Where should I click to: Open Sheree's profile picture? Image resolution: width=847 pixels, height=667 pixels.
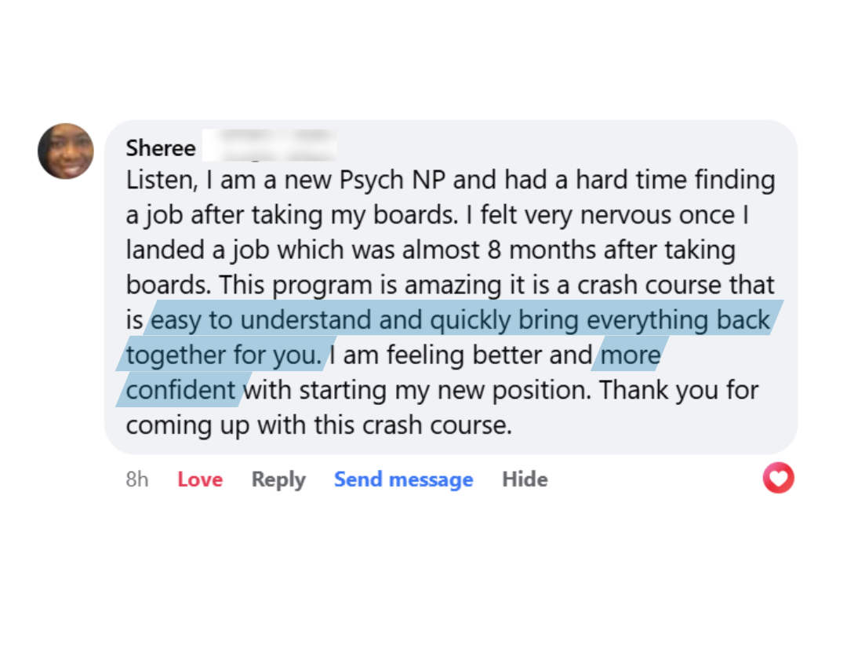[66, 151]
